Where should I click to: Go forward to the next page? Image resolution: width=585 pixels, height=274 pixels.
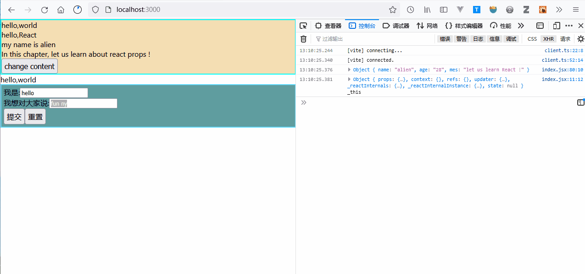click(28, 10)
